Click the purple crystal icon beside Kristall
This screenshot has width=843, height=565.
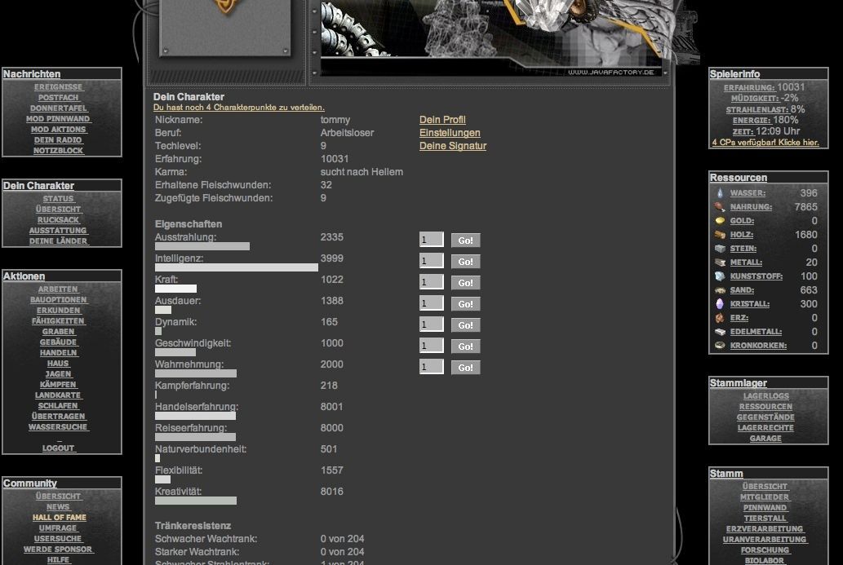point(720,304)
